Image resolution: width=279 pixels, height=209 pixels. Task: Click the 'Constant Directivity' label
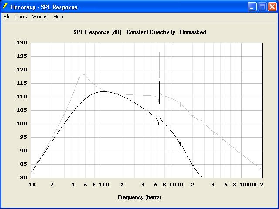pos(151,32)
